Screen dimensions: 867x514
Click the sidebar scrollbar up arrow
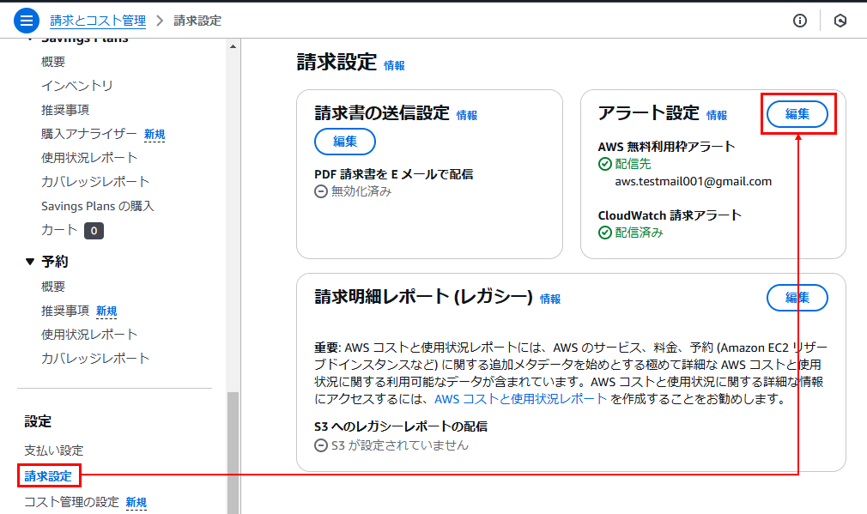pos(233,46)
